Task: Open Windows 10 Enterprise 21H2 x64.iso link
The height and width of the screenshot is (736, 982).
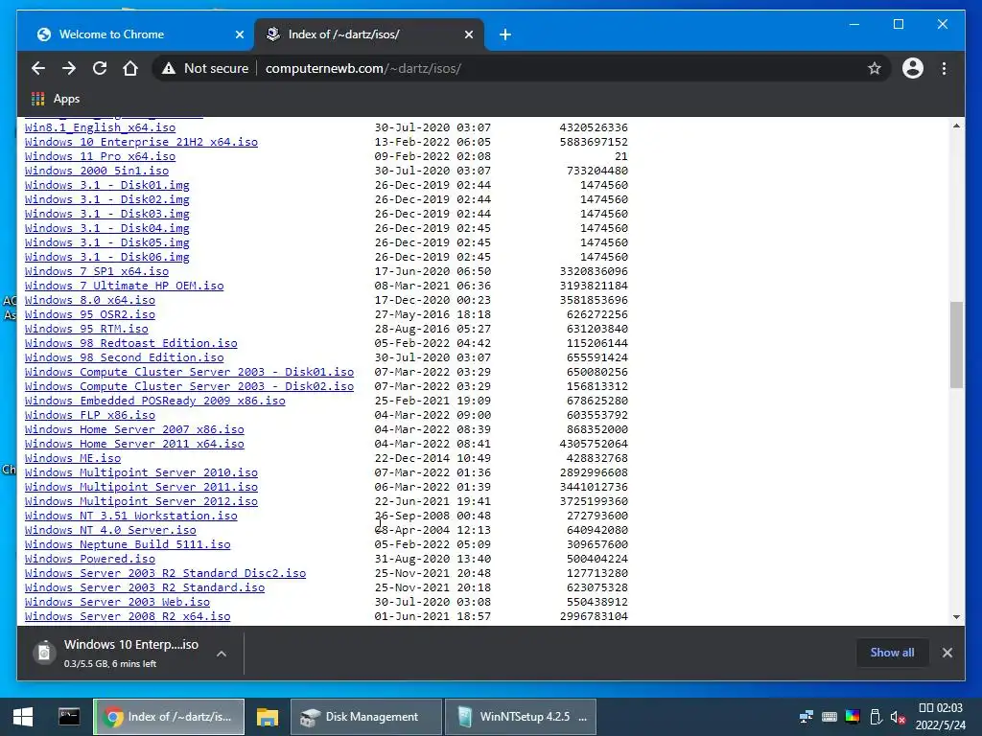Action: [141, 142]
